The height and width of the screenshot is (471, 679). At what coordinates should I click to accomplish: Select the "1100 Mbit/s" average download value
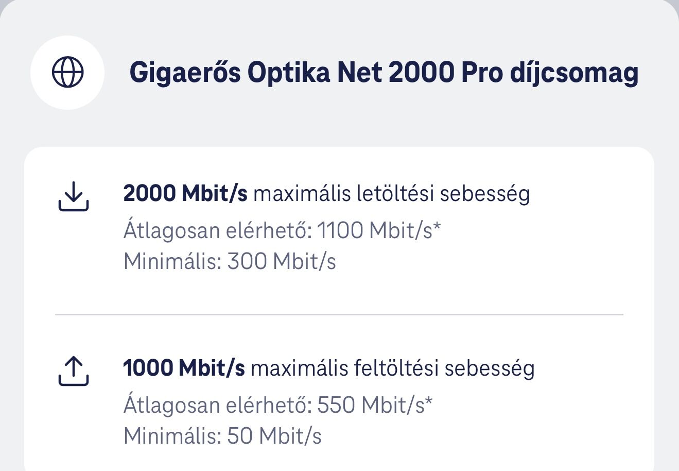click(x=374, y=230)
